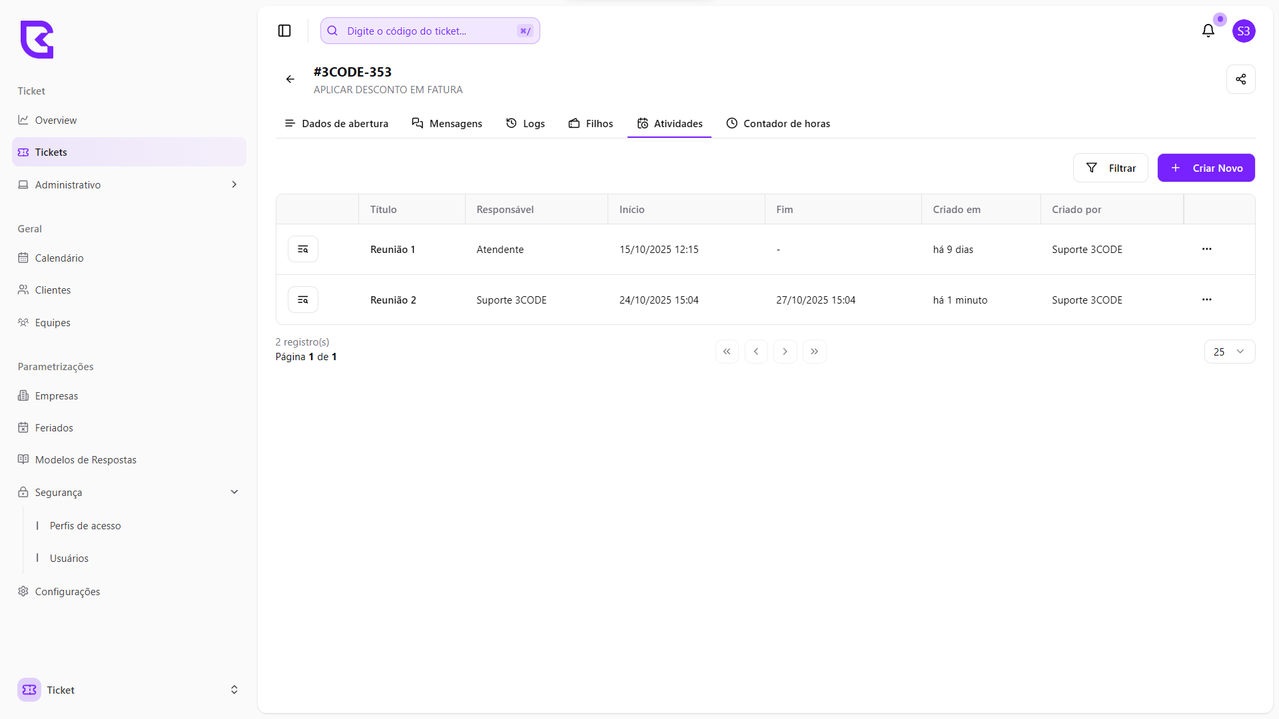Open details icon for Reunião 1

click(x=302, y=249)
